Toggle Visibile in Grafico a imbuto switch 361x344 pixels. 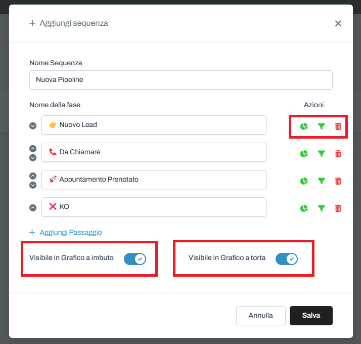pyautogui.click(x=134, y=259)
